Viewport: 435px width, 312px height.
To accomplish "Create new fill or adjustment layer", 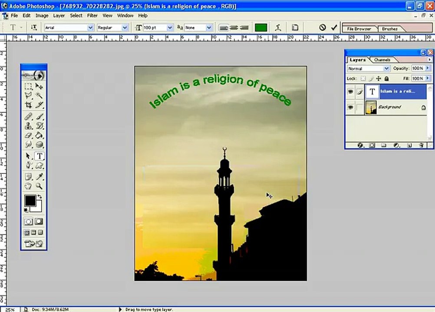I will (396, 145).
